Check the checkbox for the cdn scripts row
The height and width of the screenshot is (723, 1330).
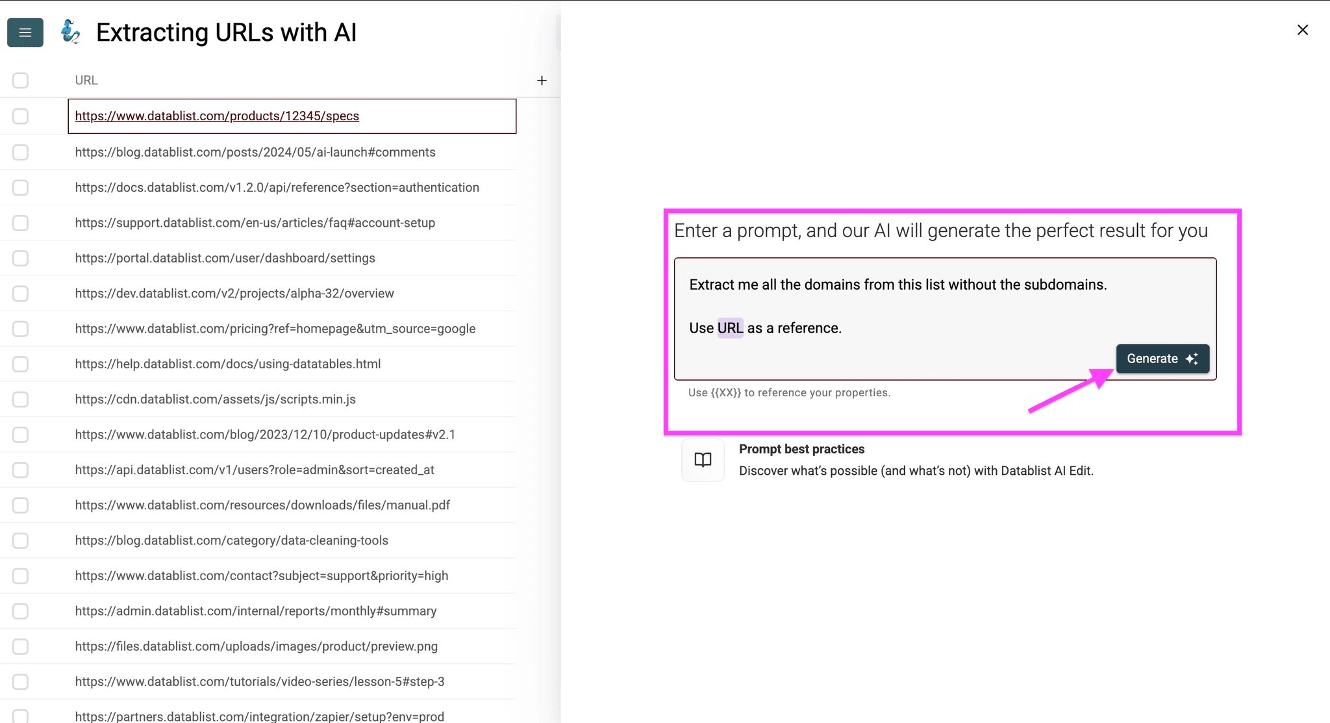coord(21,400)
